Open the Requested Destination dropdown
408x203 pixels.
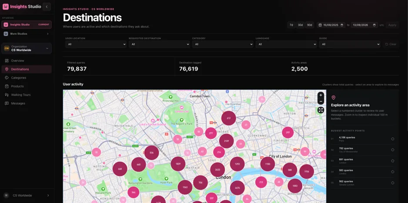point(159,44)
